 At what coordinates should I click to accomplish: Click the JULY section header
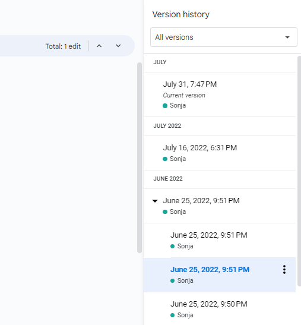click(x=160, y=62)
